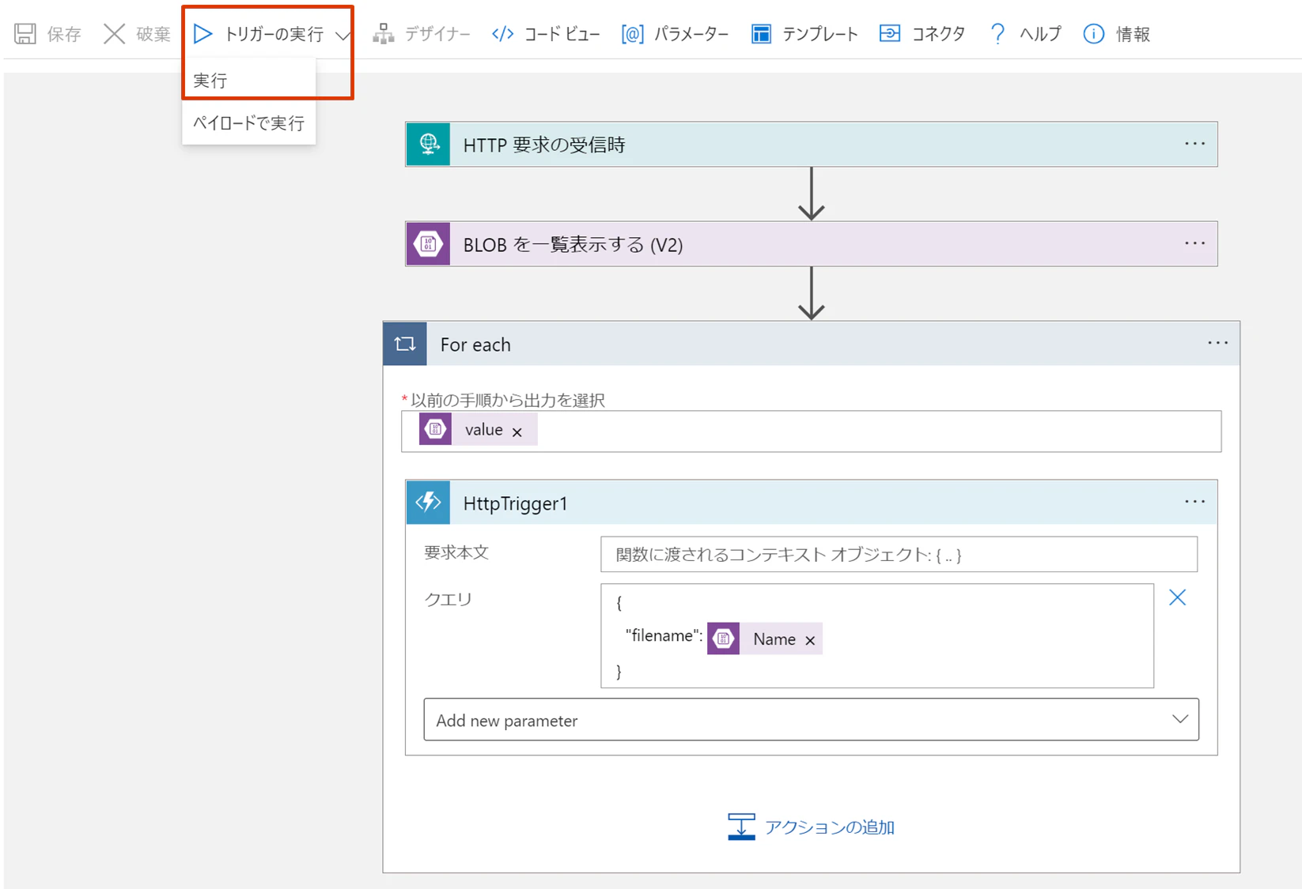Open the BLOB を一覧表示する (V2) ellipsis menu

pos(1194,243)
